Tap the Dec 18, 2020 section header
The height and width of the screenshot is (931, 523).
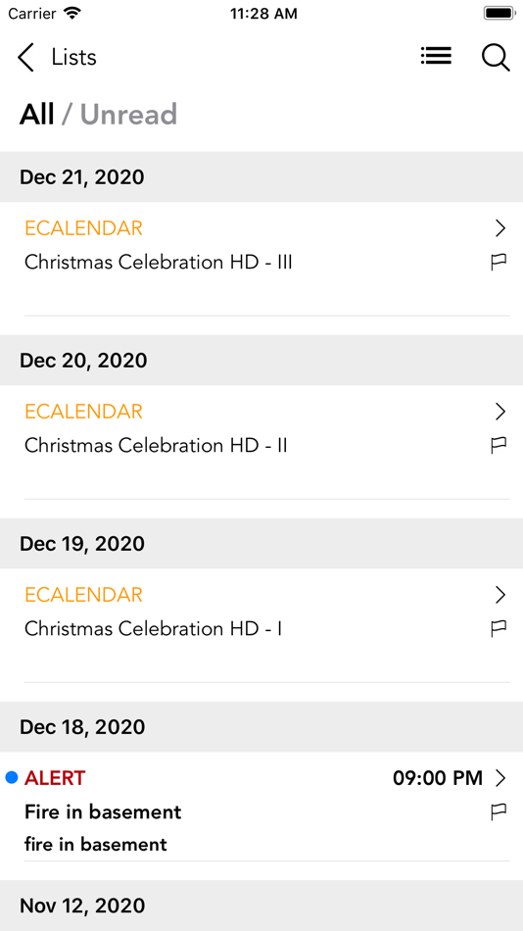coord(261,727)
